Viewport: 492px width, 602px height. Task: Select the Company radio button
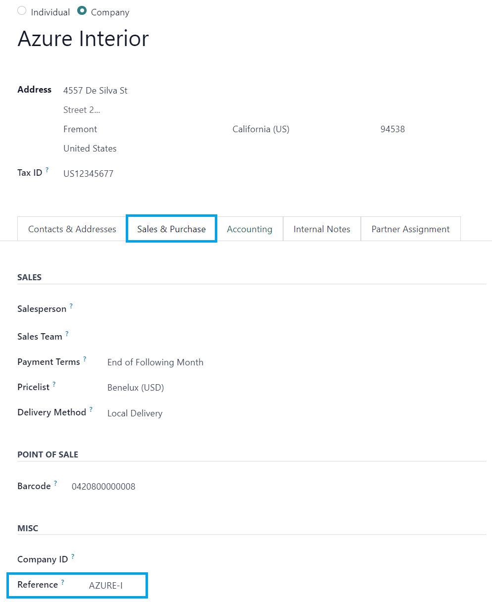[x=82, y=10]
